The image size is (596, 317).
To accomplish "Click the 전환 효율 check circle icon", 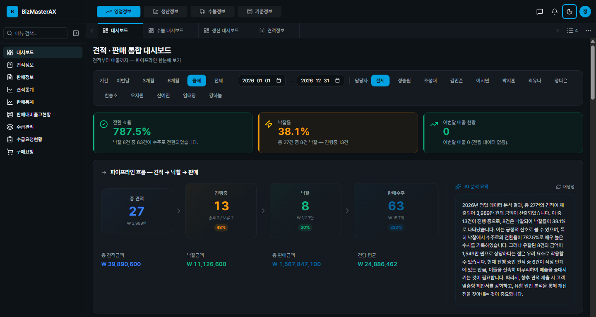I will [x=104, y=124].
